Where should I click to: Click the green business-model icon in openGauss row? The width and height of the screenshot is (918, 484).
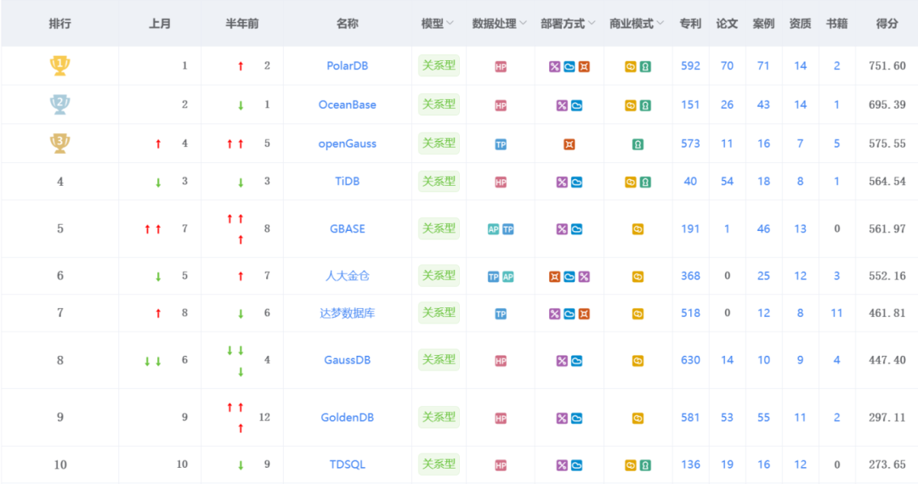pos(637,144)
